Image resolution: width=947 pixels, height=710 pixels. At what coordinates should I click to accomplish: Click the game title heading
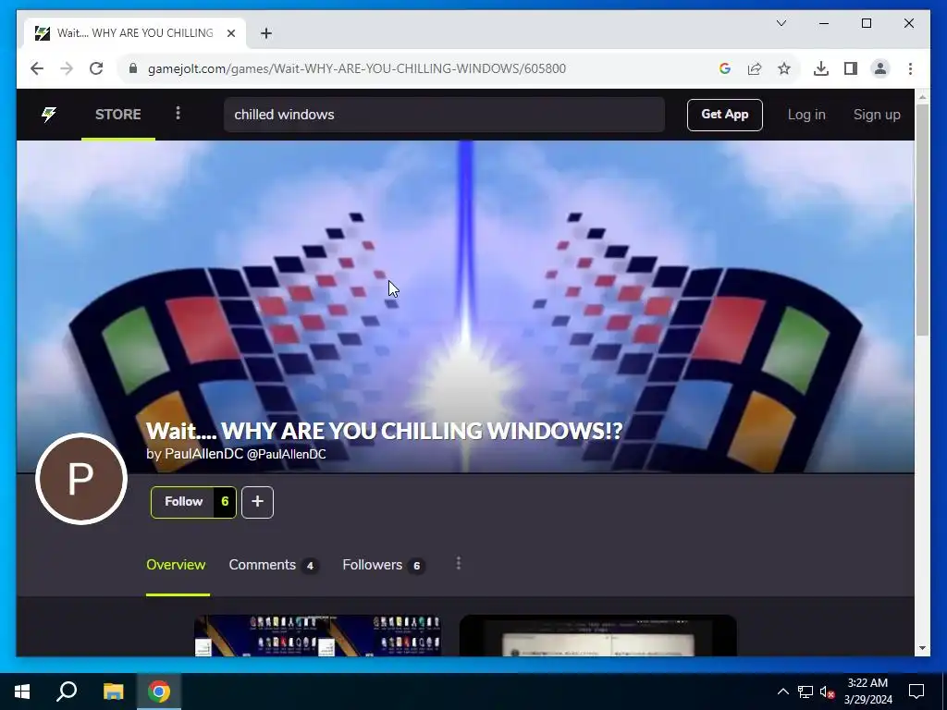point(384,431)
